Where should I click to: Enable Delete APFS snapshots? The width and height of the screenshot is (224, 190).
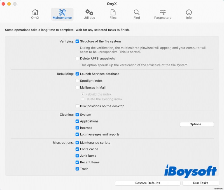[77, 58]
